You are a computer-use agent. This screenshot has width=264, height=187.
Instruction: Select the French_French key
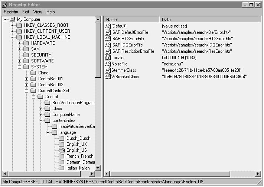[x=80, y=156]
